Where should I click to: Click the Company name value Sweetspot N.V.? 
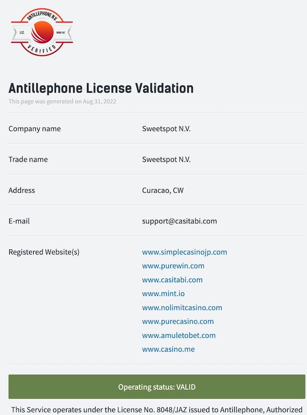[x=166, y=129]
